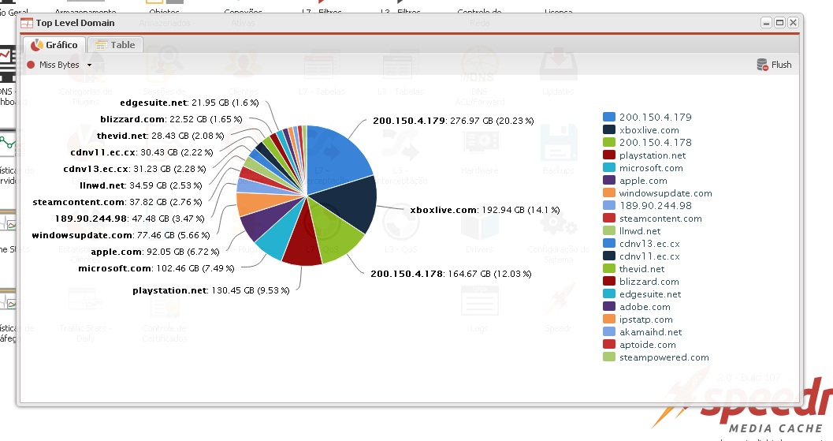Toggle xboxlive.com legend color marker

click(x=609, y=130)
